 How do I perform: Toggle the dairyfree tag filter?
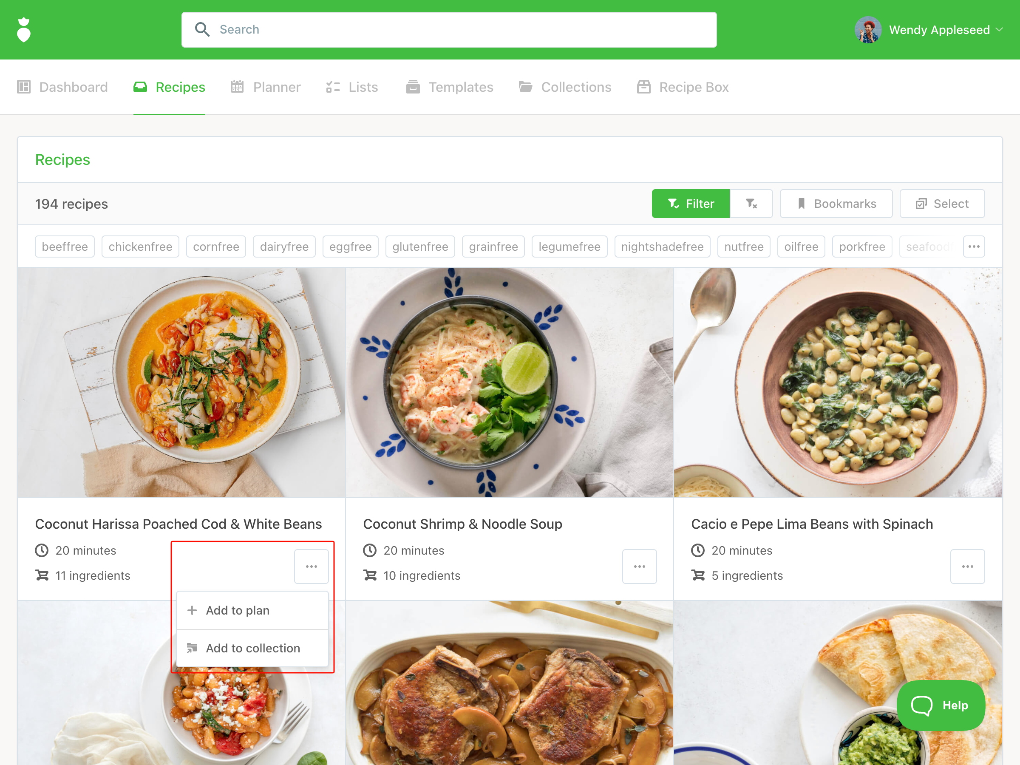pos(284,246)
